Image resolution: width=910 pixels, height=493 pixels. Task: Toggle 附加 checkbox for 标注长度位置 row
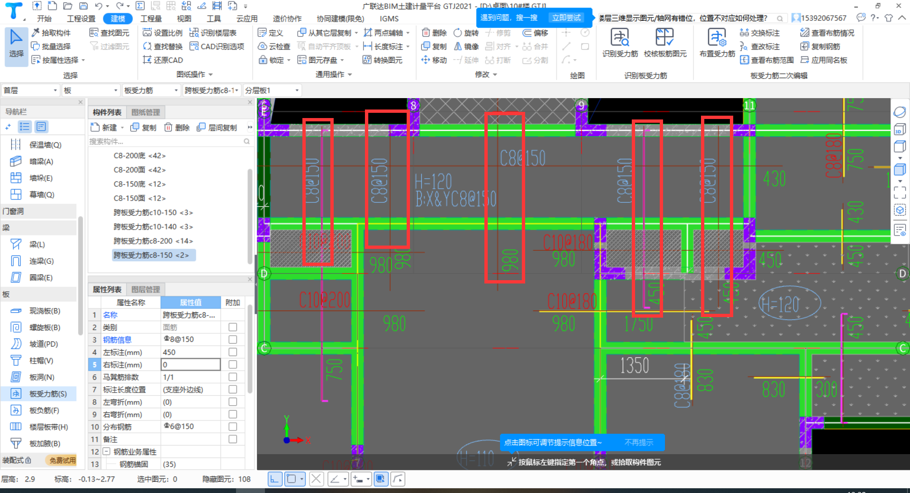tap(233, 389)
